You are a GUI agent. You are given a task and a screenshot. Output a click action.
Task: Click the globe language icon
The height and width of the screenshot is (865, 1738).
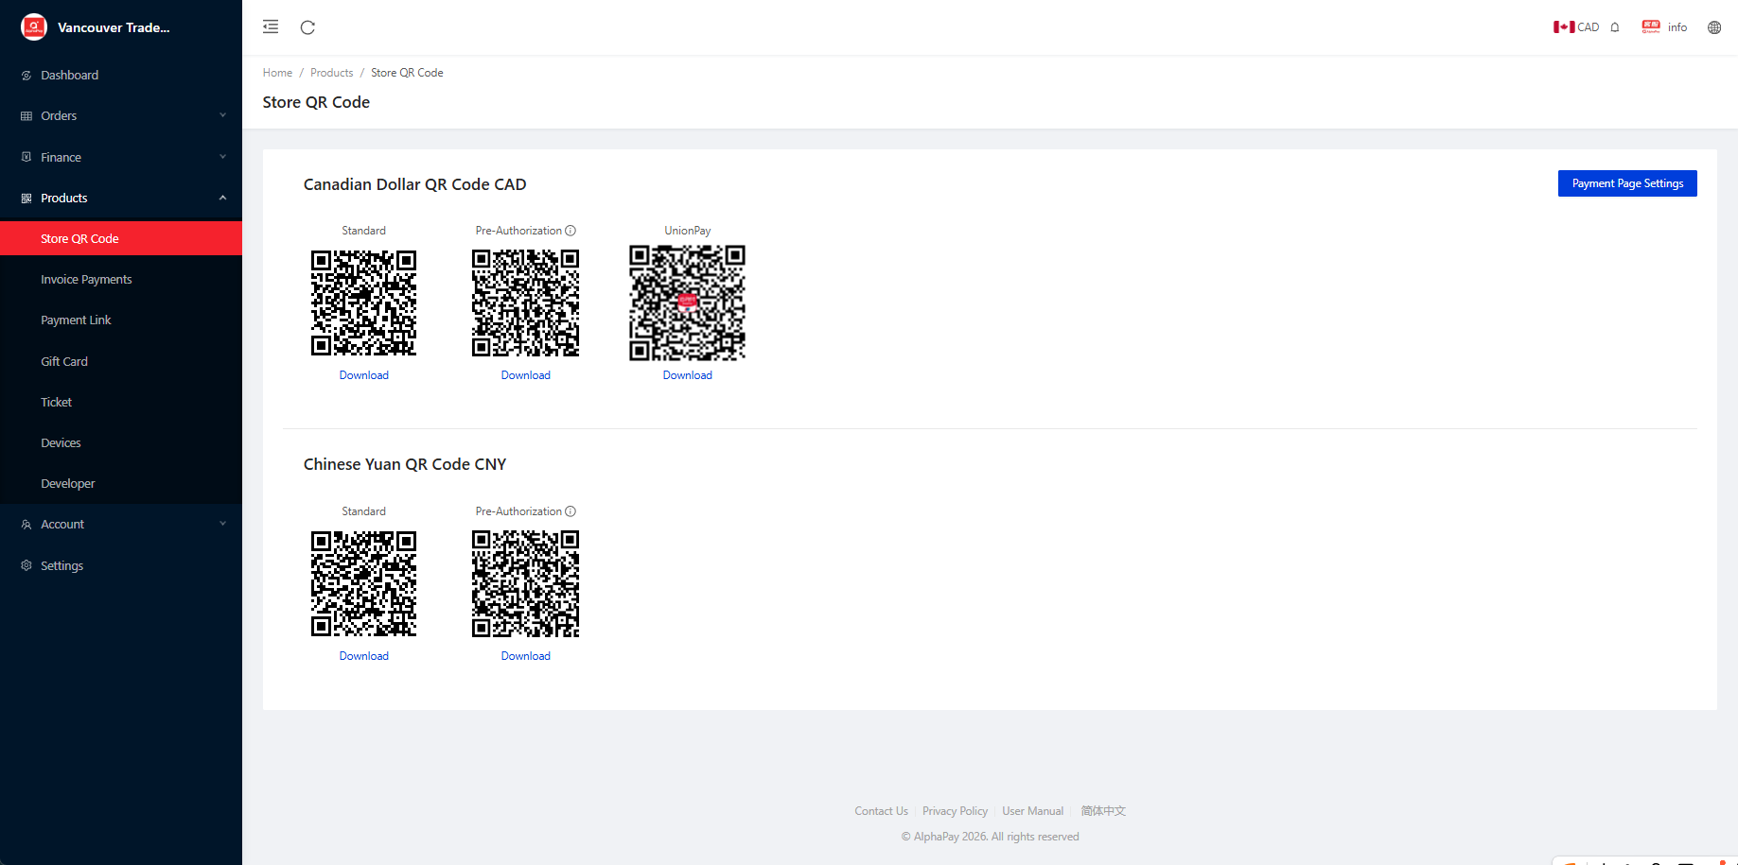(1714, 27)
